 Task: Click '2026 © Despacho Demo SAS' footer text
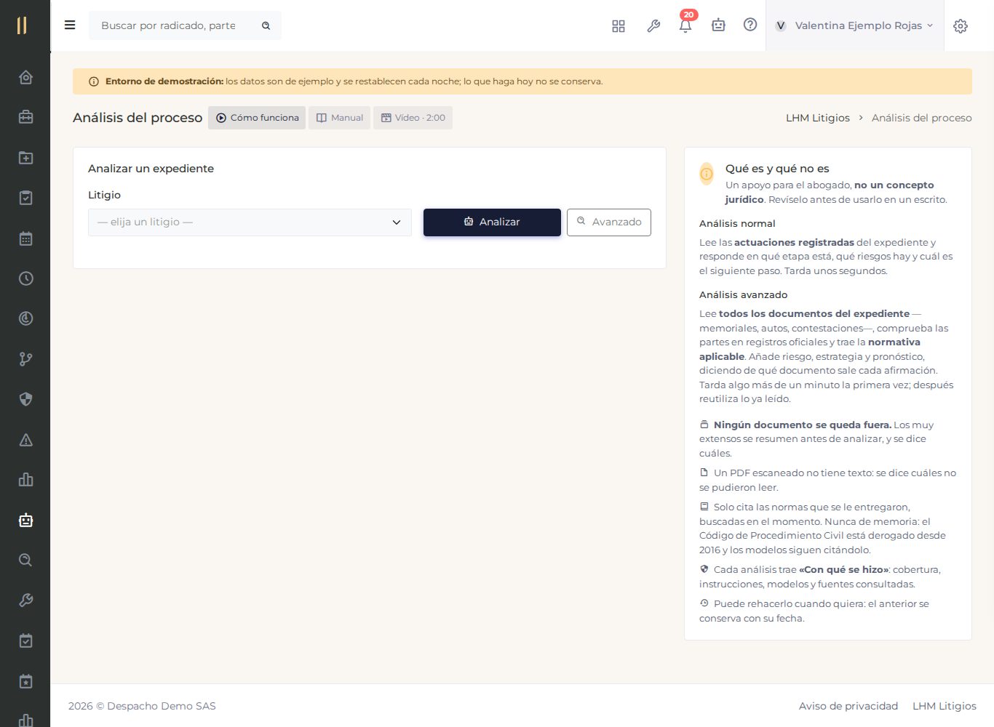[142, 706]
